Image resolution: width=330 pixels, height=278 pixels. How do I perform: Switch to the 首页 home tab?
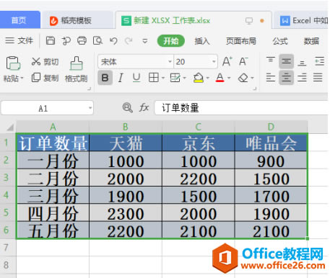[19, 20]
